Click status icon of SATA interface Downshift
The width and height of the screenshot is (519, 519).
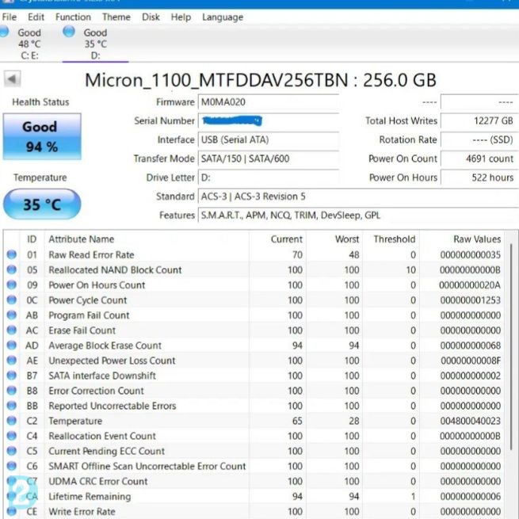[12, 375]
